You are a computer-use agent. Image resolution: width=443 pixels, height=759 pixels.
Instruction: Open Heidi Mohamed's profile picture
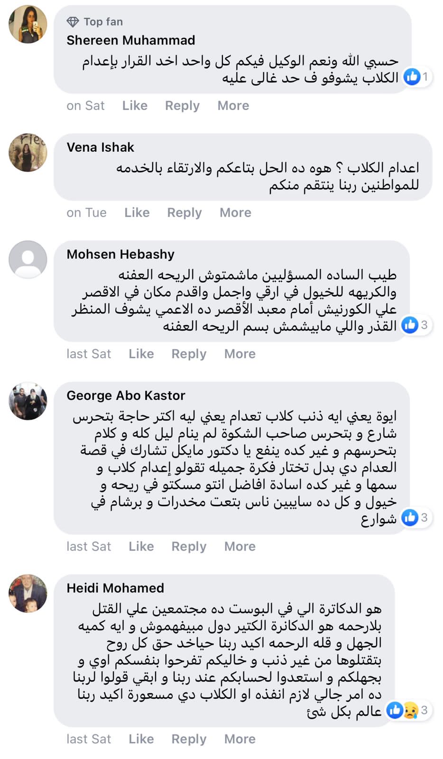28,593
